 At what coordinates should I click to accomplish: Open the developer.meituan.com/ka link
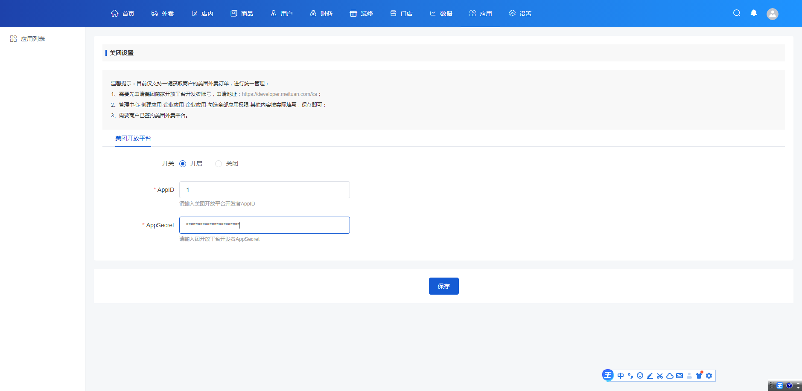coord(279,94)
